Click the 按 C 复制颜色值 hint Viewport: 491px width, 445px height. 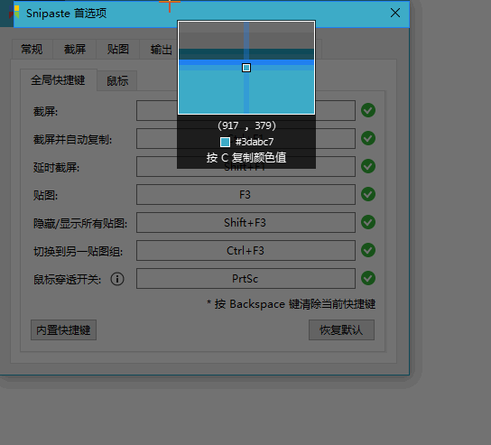coord(246,158)
